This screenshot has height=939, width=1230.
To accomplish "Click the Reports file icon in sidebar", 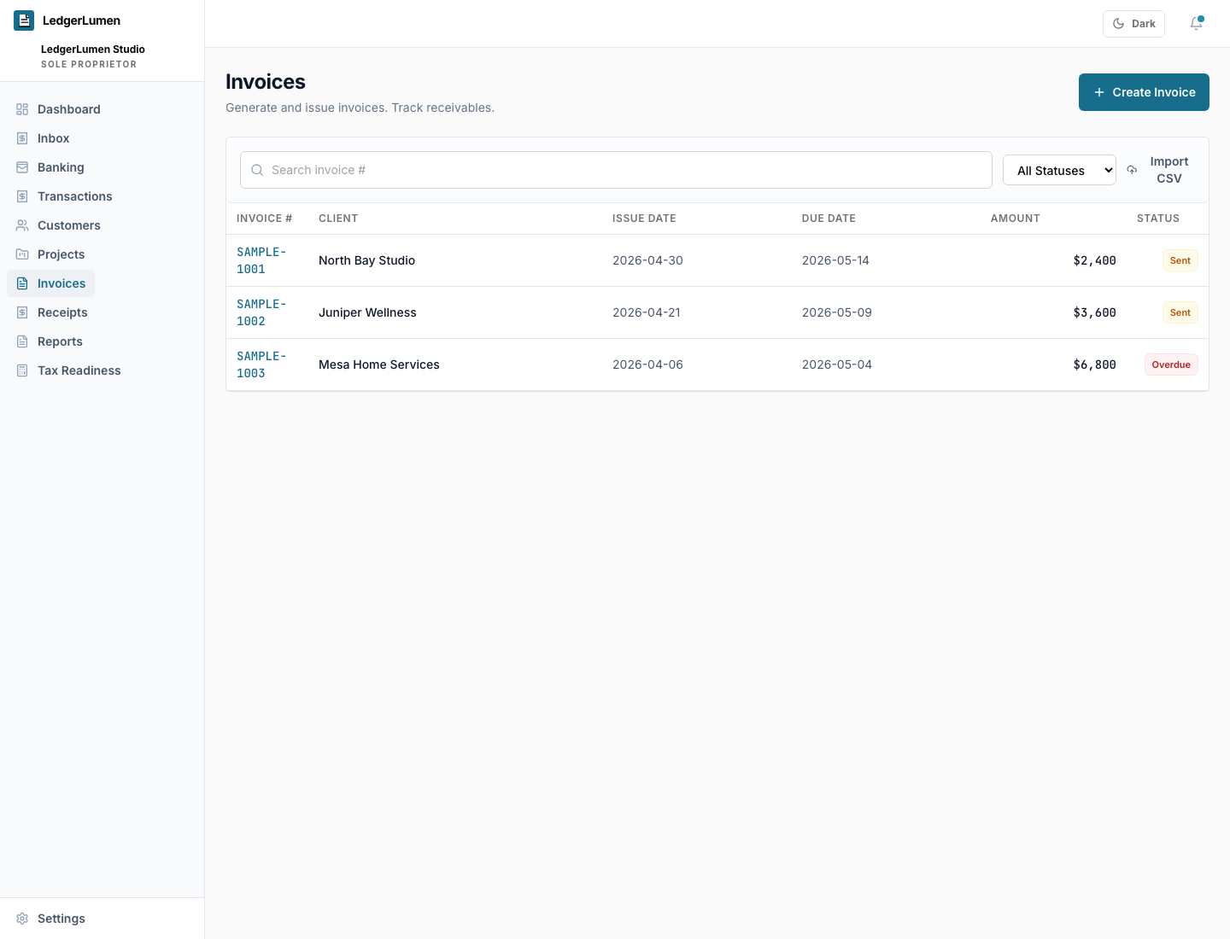I will click(x=22, y=341).
